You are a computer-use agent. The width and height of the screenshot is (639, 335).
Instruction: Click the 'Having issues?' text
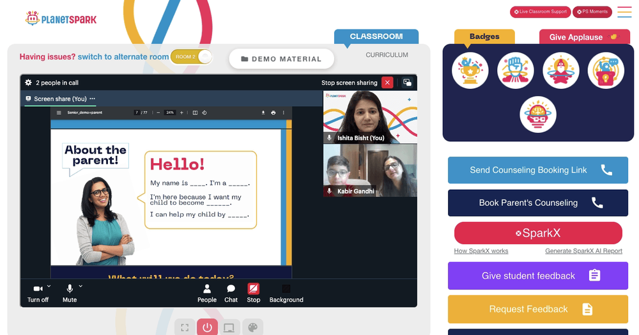47,57
